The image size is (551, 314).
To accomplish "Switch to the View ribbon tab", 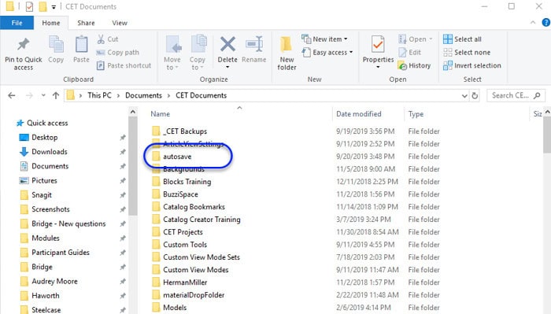I will pos(120,23).
